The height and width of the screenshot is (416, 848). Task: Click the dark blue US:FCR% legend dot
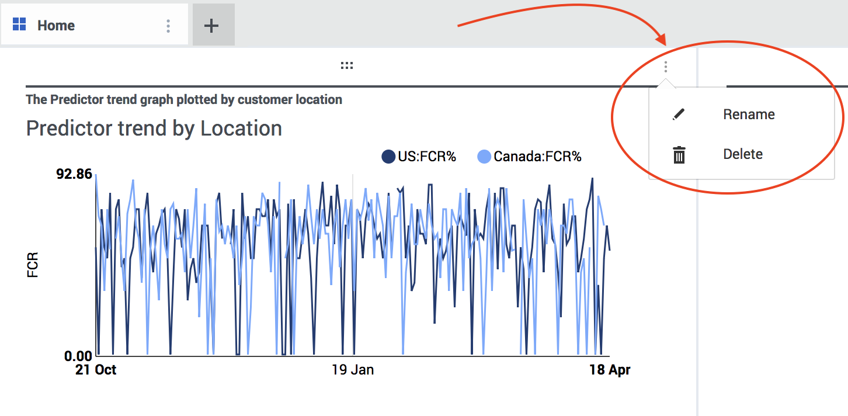388,157
